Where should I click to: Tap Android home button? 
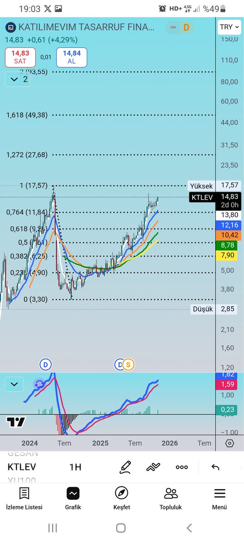121,528
